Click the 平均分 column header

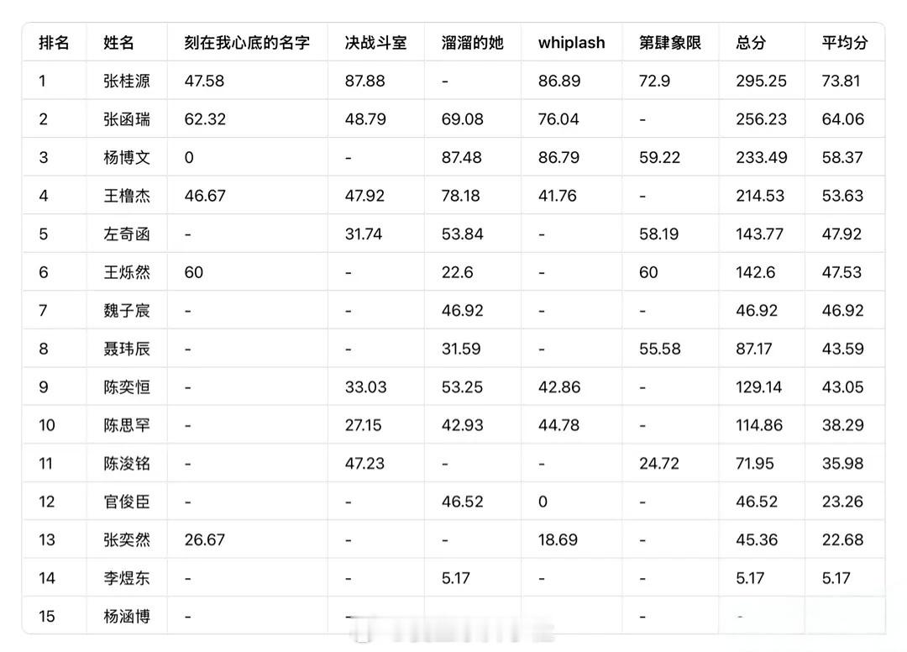pyautogui.click(x=845, y=43)
